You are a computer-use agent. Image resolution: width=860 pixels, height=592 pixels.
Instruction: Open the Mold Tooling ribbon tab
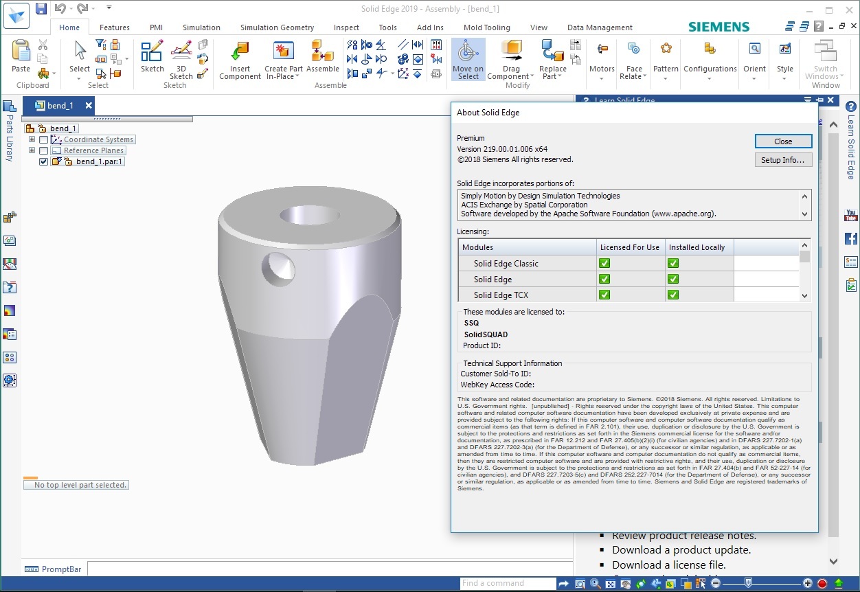click(486, 27)
